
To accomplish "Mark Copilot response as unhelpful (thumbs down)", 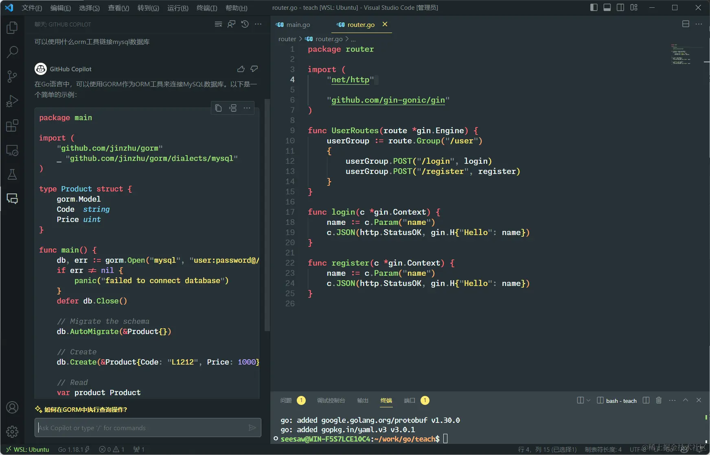I will pyautogui.click(x=254, y=69).
